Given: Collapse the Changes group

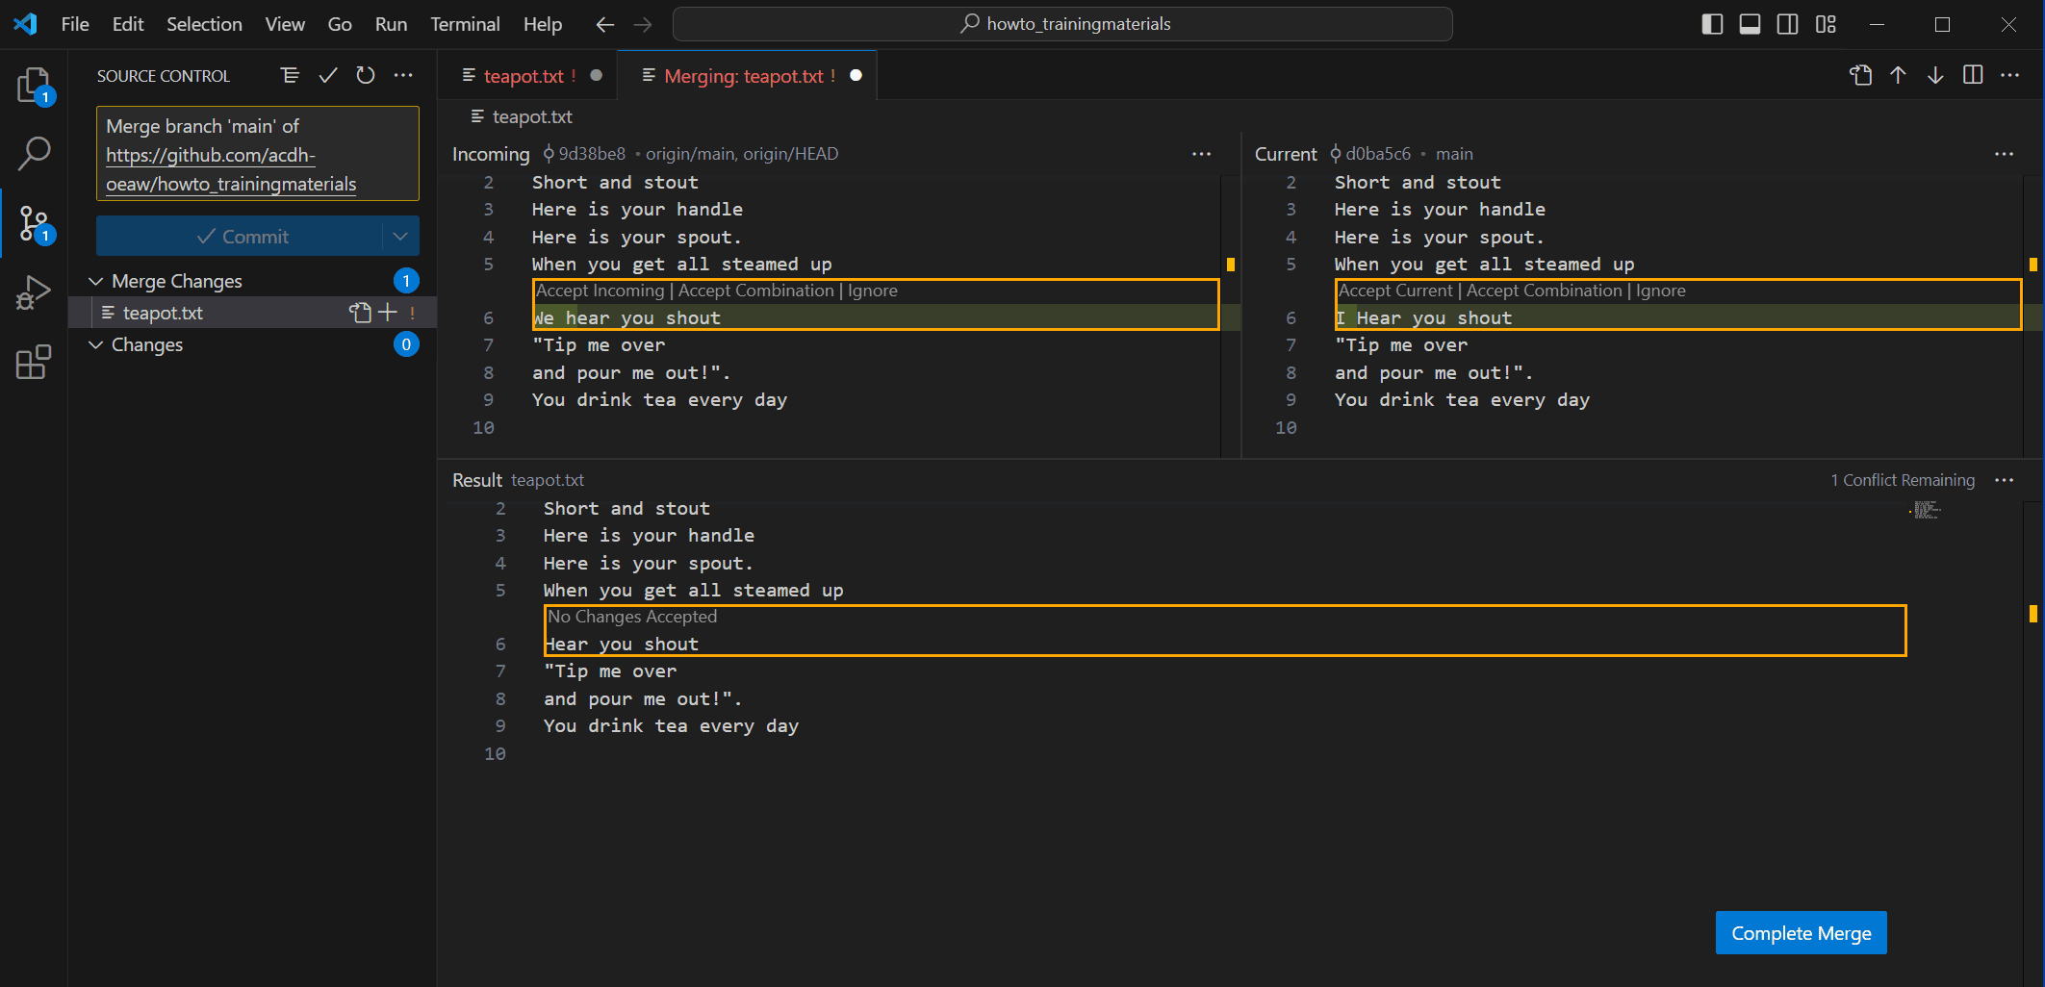Looking at the screenshot, I should pos(96,344).
